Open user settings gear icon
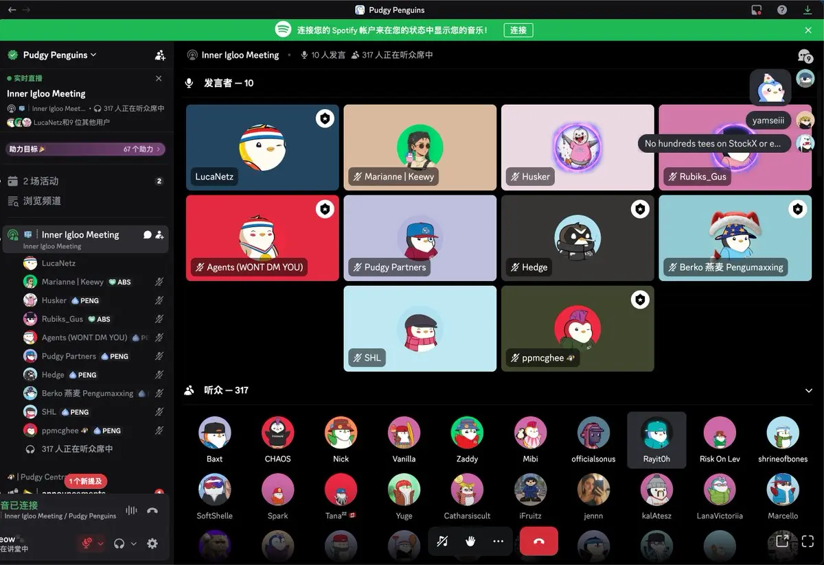 [x=152, y=544]
